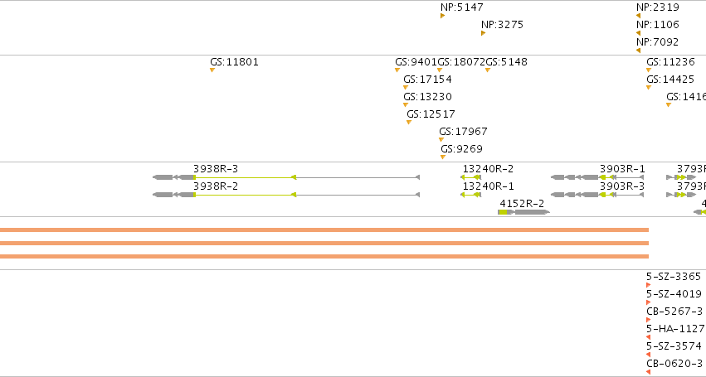Select the GS:13230 insertion label
This screenshot has width=706, height=377.
click(x=427, y=97)
